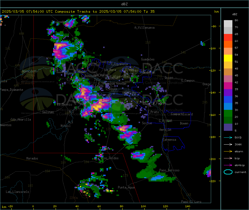Screen dimensions: 249x210
Task: Click the bip pink arrow legend icon
Action: (228, 158)
